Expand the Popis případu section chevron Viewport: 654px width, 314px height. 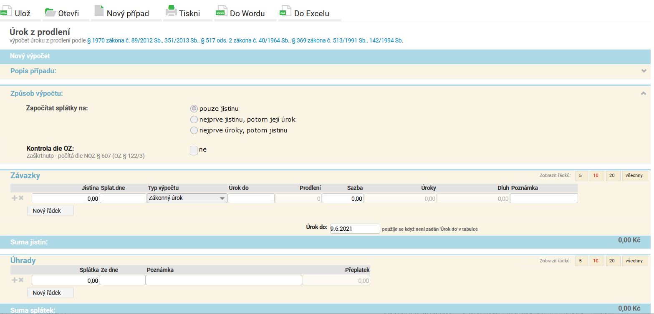click(x=644, y=71)
